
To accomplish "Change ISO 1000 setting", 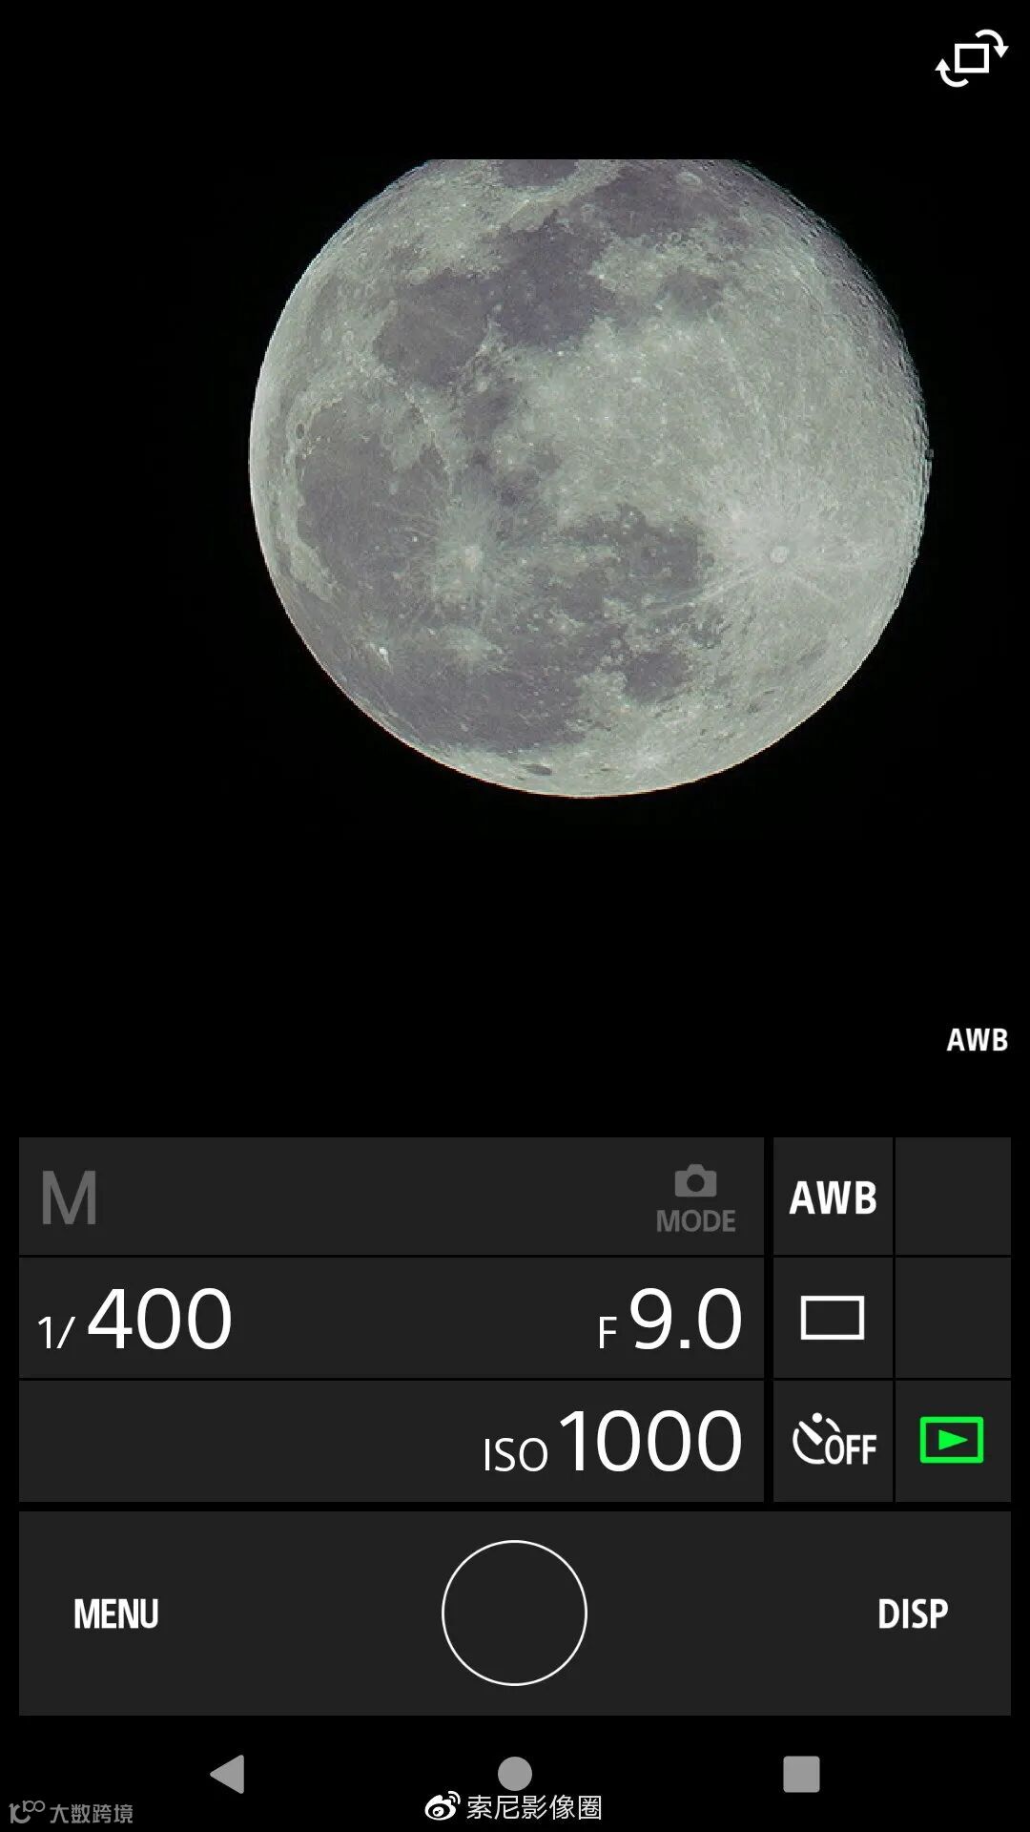I will [x=612, y=1442].
